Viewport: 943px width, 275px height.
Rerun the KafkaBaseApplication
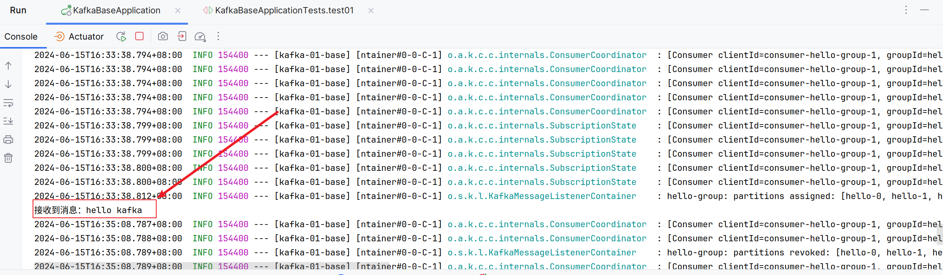tap(121, 36)
